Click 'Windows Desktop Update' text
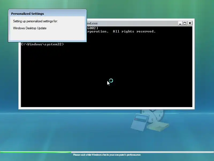The image size is (214, 161). 30,28
